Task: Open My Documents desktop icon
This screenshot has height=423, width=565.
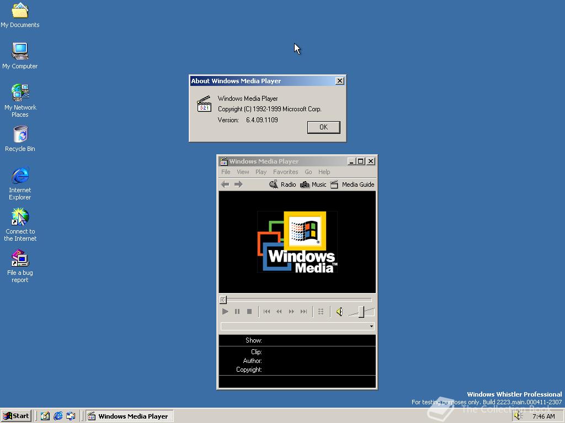Action: coord(20,15)
